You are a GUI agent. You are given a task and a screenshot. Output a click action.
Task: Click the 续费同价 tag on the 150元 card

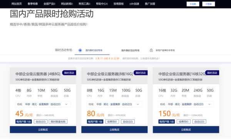point(184,122)
